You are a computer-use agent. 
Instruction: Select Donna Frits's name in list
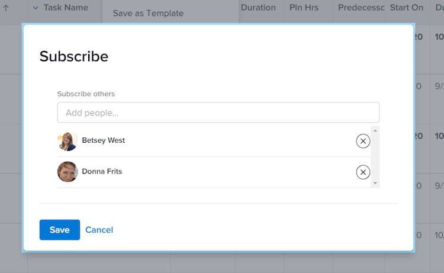tap(102, 172)
